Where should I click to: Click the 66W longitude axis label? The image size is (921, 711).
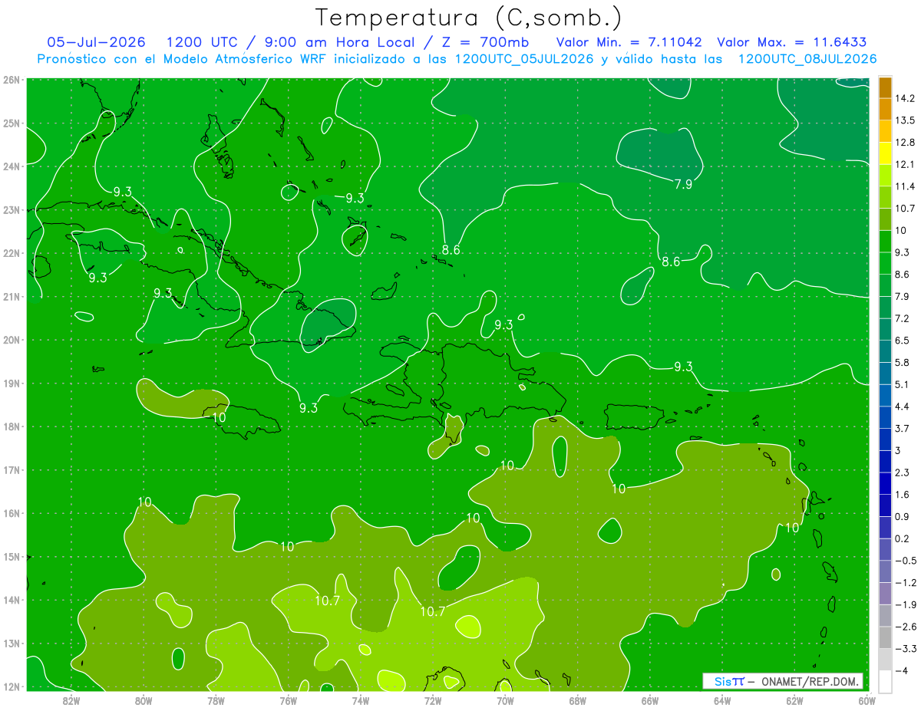649,700
